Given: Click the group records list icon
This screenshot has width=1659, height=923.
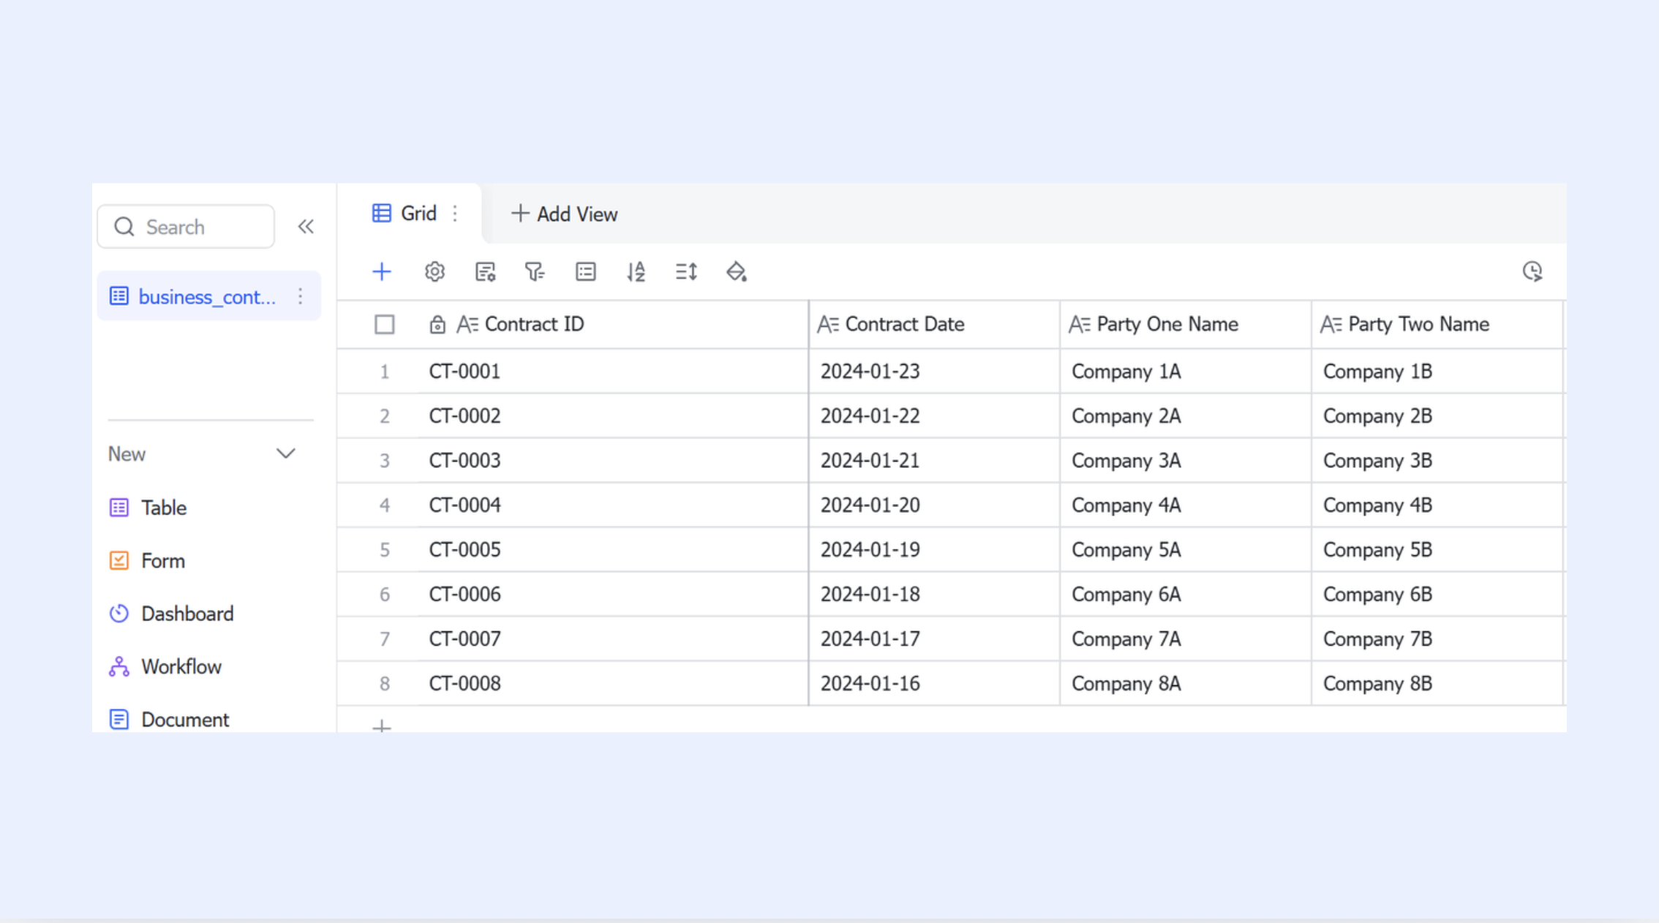Looking at the screenshot, I should pos(585,272).
